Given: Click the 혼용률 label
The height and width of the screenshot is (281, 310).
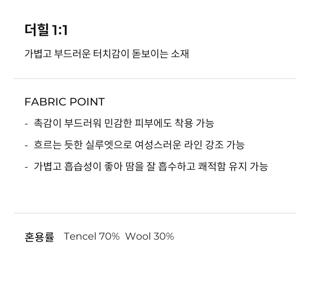Looking at the screenshot, I should 39,236.
